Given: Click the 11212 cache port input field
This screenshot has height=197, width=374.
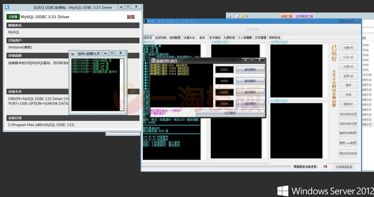Looking at the screenshot, I should pos(224,81).
